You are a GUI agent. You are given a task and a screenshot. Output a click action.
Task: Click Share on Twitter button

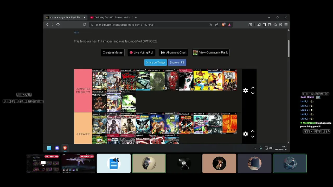tap(155, 62)
